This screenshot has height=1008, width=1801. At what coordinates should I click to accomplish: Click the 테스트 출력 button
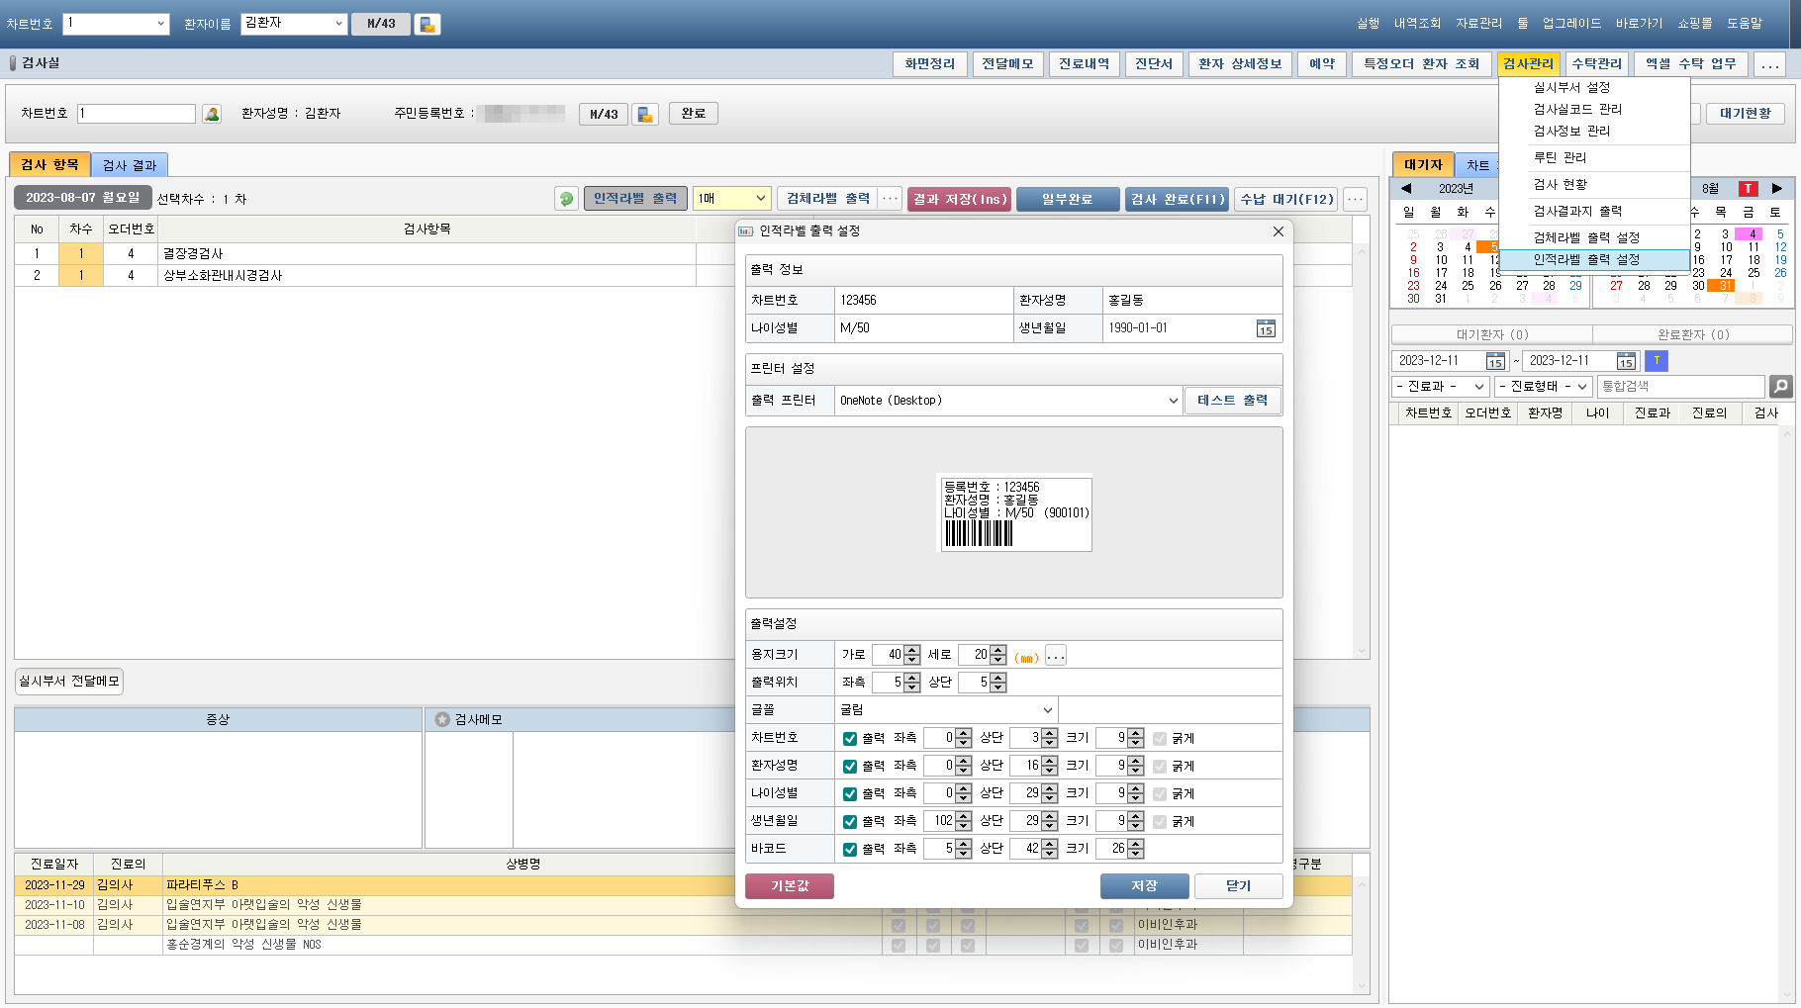[x=1232, y=401]
